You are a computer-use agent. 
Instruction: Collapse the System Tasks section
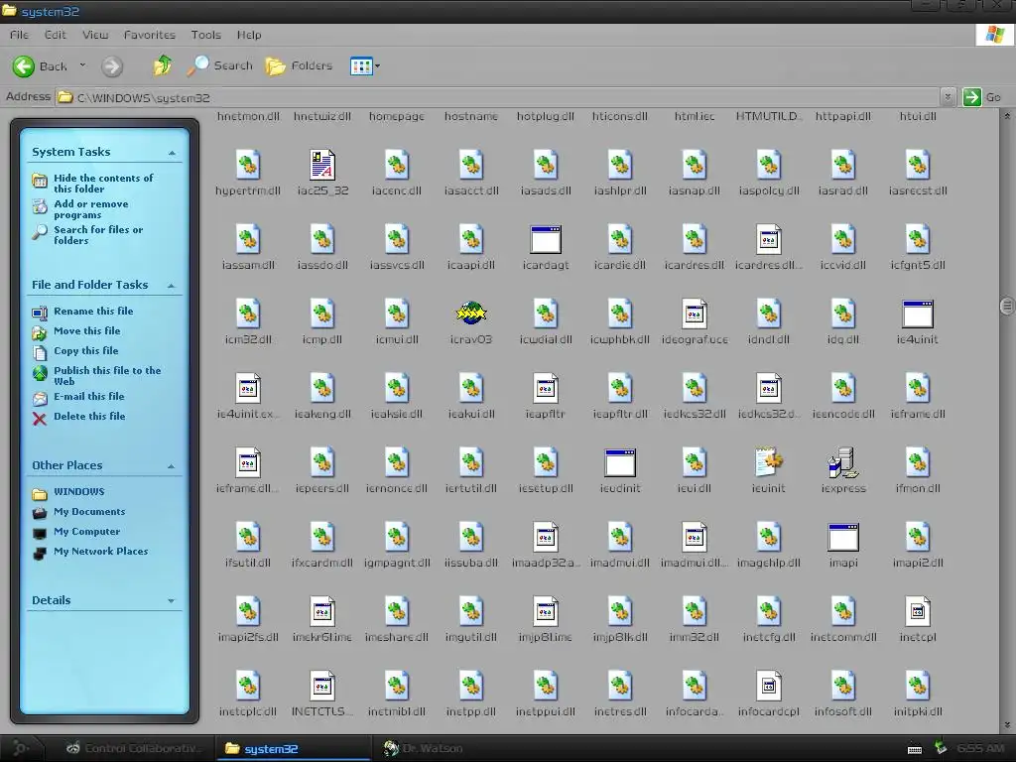point(172,153)
